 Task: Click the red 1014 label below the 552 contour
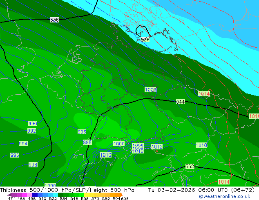pos(223,182)
